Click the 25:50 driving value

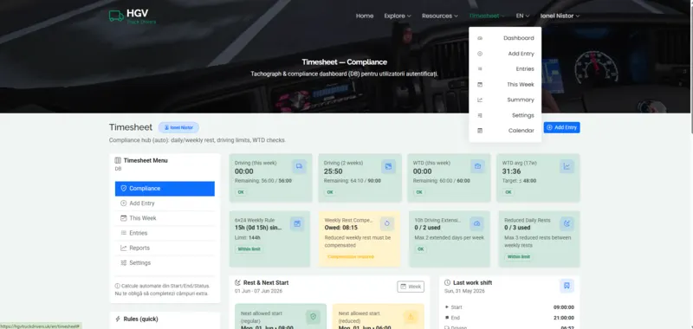pyautogui.click(x=333, y=171)
